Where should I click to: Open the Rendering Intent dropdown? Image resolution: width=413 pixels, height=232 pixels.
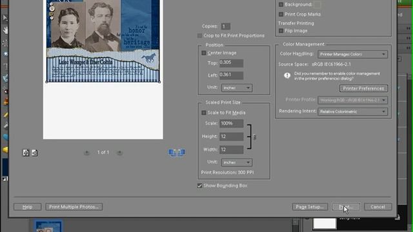coord(352,111)
